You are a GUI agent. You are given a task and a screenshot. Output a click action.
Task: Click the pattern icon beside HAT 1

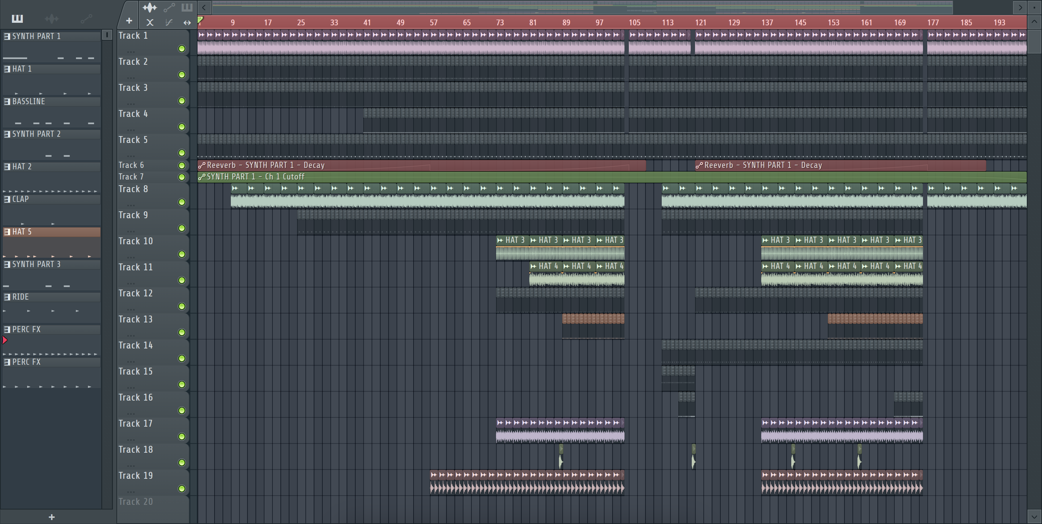tap(7, 69)
